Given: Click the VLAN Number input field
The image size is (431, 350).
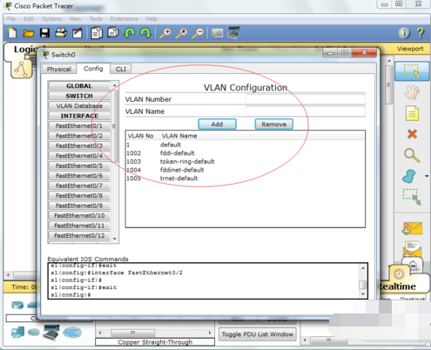Looking at the screenshot, I should click(306, 99).
